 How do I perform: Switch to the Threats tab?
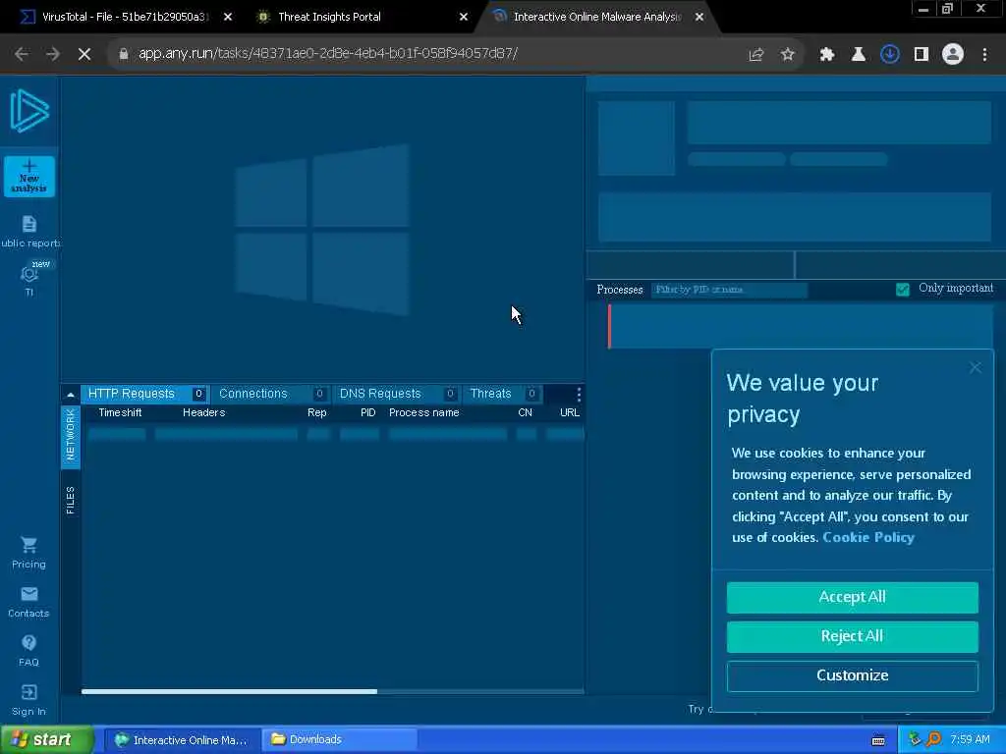502,394
